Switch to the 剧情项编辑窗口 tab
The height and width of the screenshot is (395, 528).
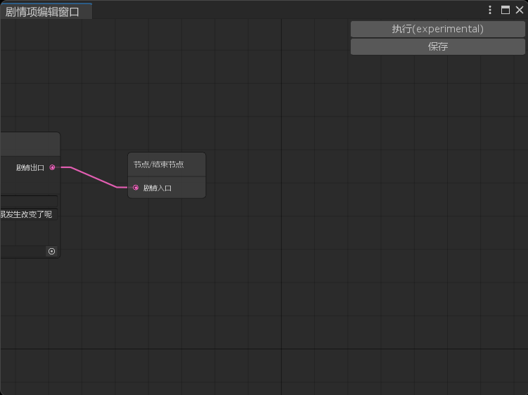tap(46, 11)
